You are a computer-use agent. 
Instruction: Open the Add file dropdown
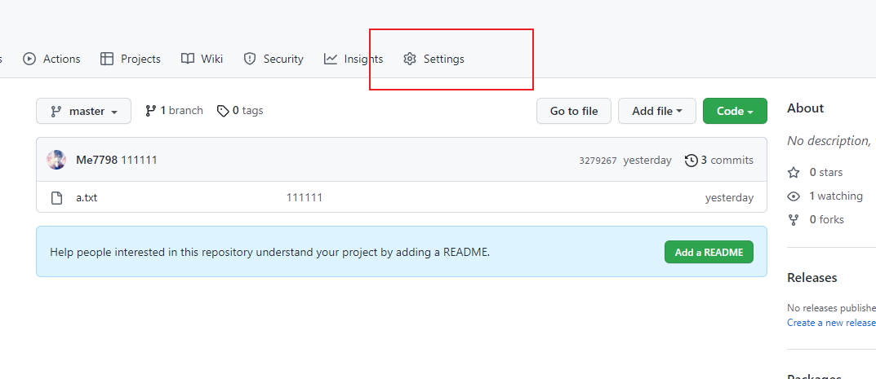point(657,111)
